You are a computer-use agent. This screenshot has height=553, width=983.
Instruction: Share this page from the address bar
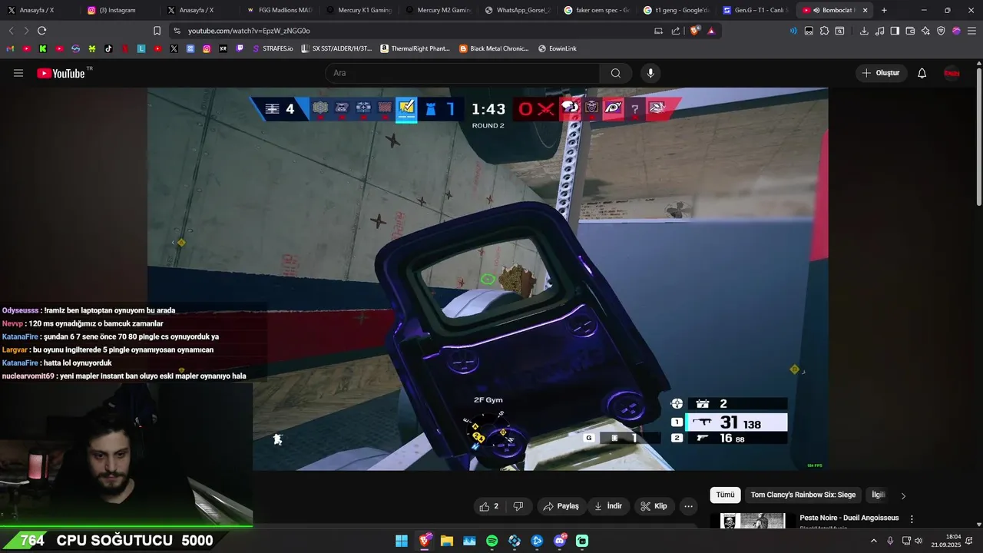(x=676, y=31)
